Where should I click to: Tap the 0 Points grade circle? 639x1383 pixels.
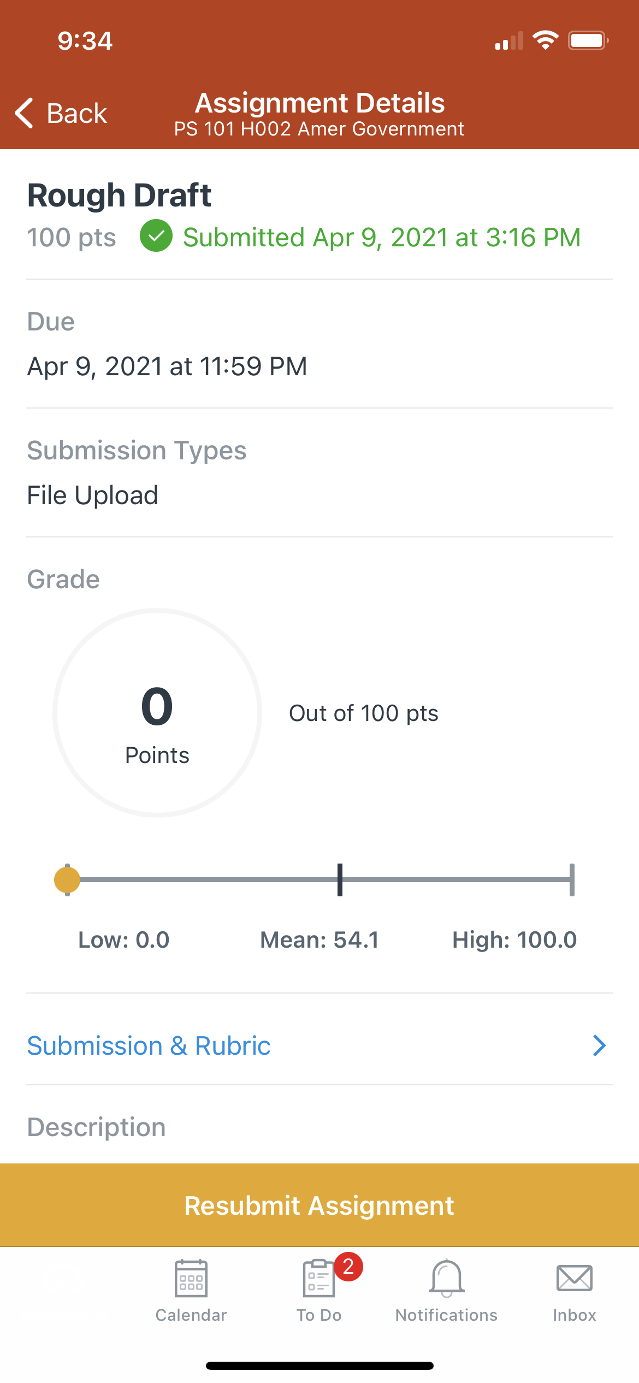coord(157,713)
